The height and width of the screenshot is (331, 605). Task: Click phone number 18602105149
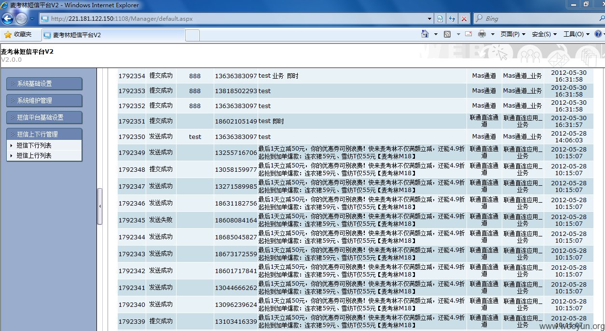pos(236,121)
